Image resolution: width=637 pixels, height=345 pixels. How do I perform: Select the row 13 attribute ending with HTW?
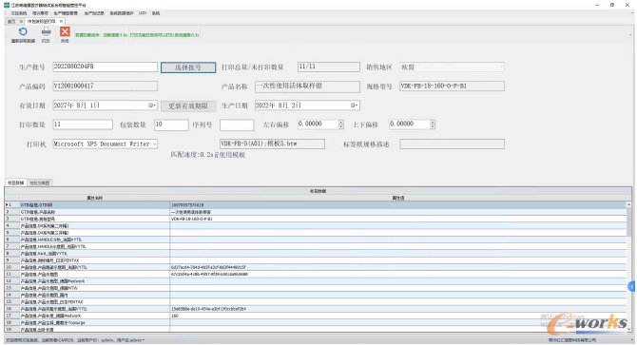pos(48,288)
